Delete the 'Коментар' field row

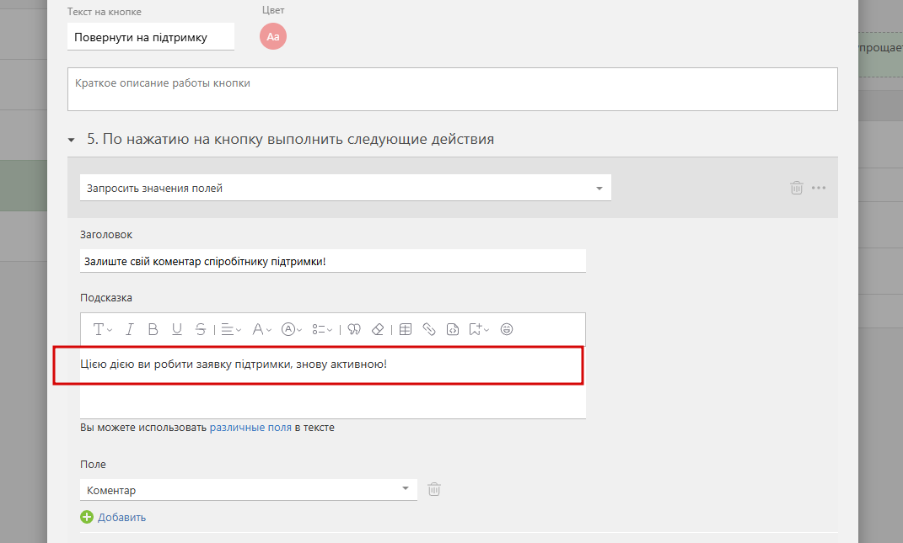(433, 489)
